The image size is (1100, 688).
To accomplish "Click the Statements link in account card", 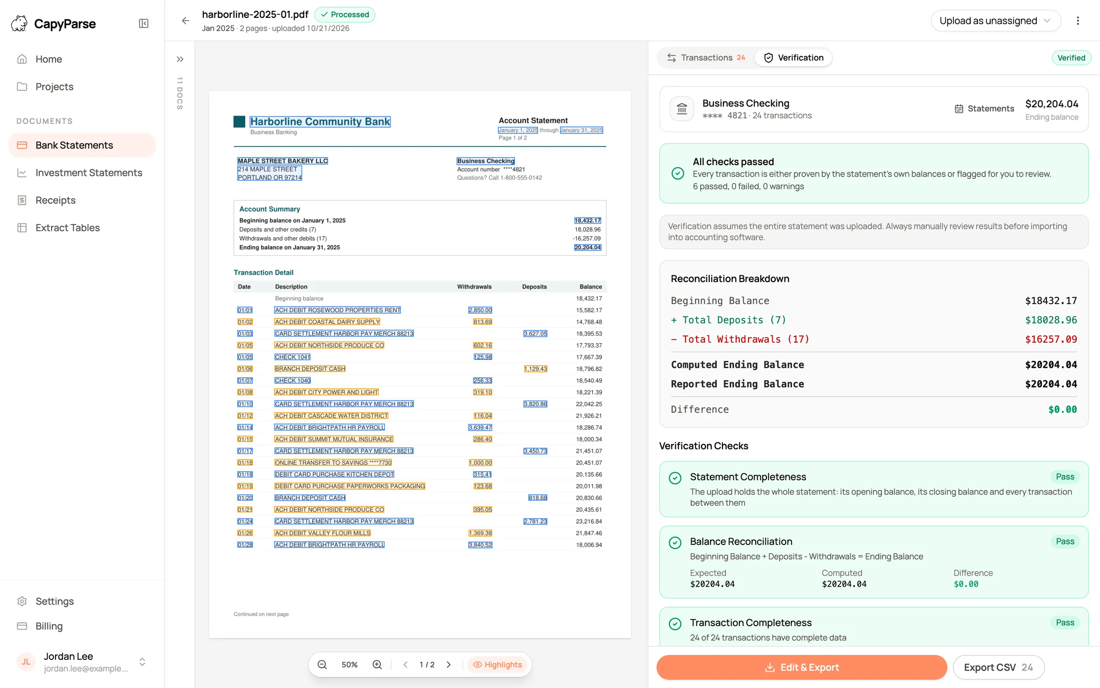I will [x=984, y=109].
